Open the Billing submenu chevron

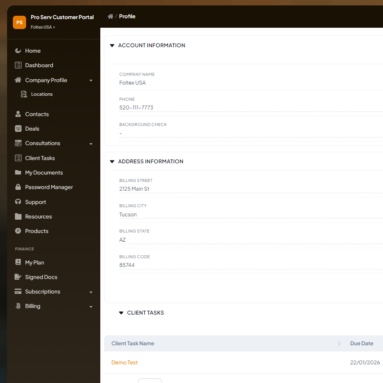pyautogui.click(x=91, y=307)
